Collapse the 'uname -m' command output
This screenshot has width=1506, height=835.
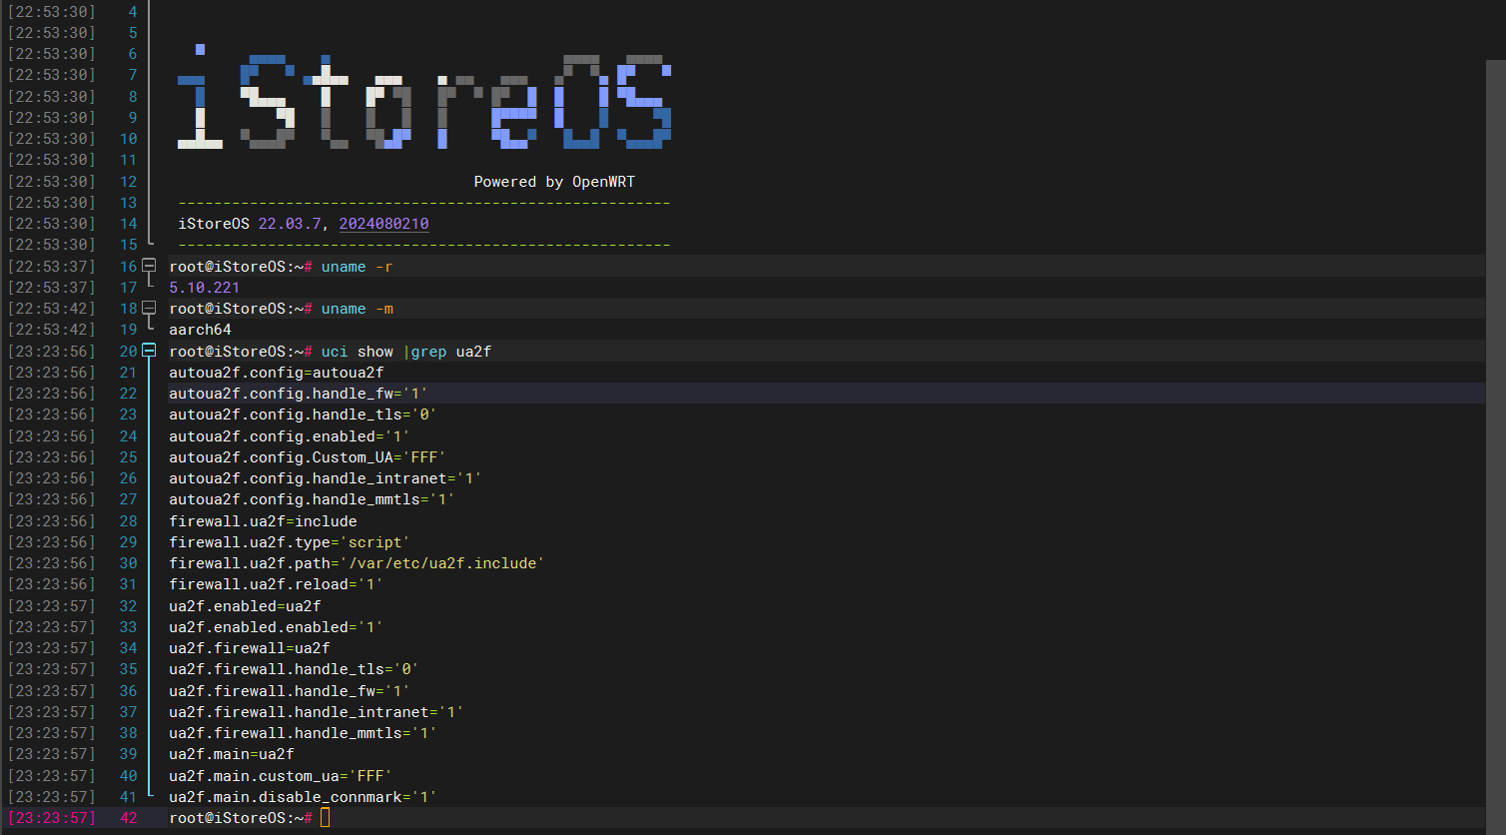click(149, 308)
